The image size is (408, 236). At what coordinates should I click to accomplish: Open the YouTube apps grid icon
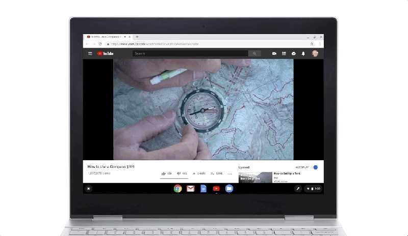pyautogui.click(x=284, y=53)
